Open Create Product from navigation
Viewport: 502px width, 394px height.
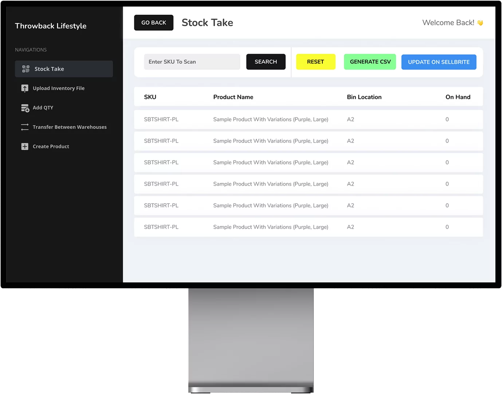click(51, 146)
